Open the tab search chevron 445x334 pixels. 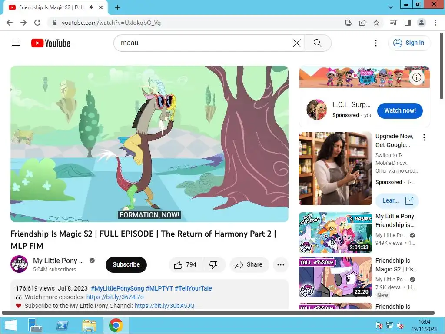tap(391, 7)
